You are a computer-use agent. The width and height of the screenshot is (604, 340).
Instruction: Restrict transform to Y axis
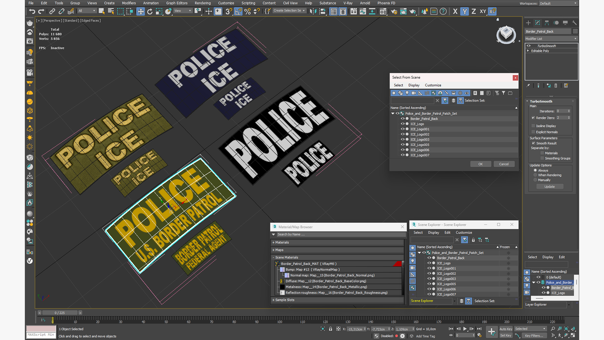coord(464,11)
